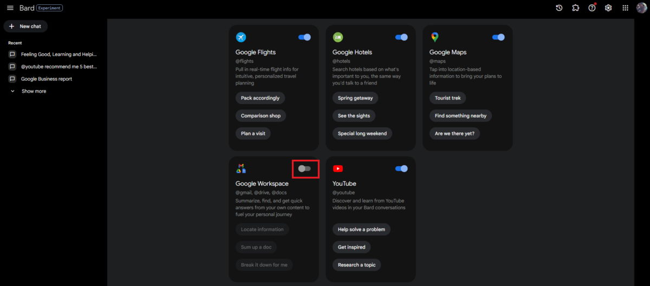Viewport: 650px width, 286px height.
Task: Click the Experiment badge next to Bard
Action: (50, 8)
